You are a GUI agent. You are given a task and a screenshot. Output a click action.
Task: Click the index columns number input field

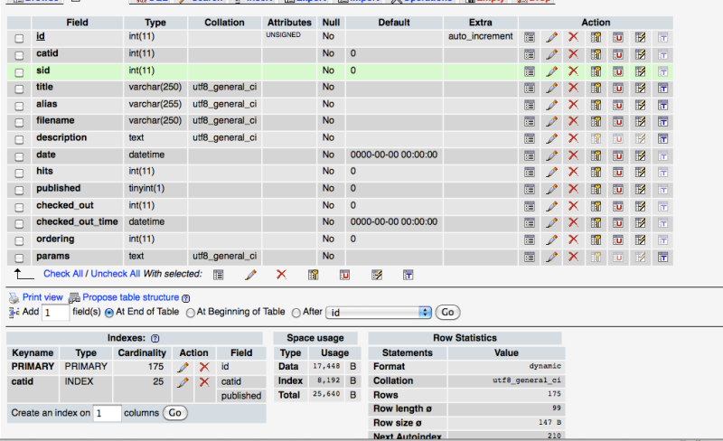107,413
